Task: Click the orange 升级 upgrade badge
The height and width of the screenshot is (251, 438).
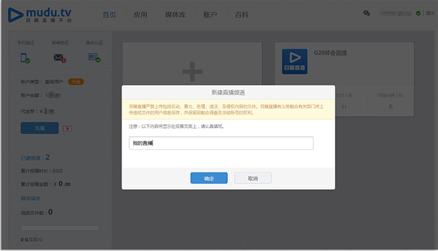Action: click(76, 82)
